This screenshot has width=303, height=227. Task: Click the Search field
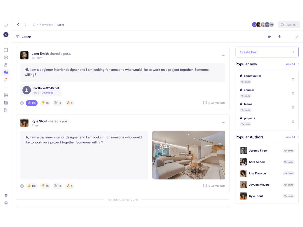pyautogui.click(x=289, y=25)
